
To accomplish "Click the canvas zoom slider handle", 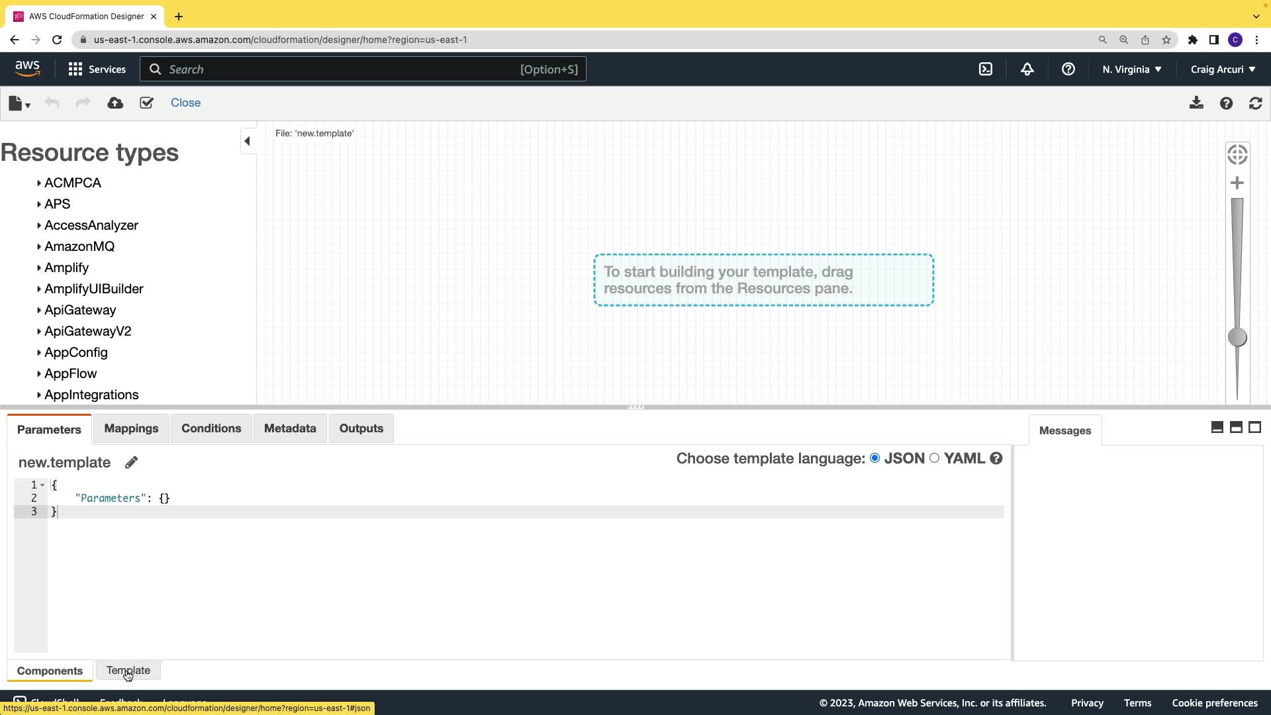I will click(x=1237, y=338).
